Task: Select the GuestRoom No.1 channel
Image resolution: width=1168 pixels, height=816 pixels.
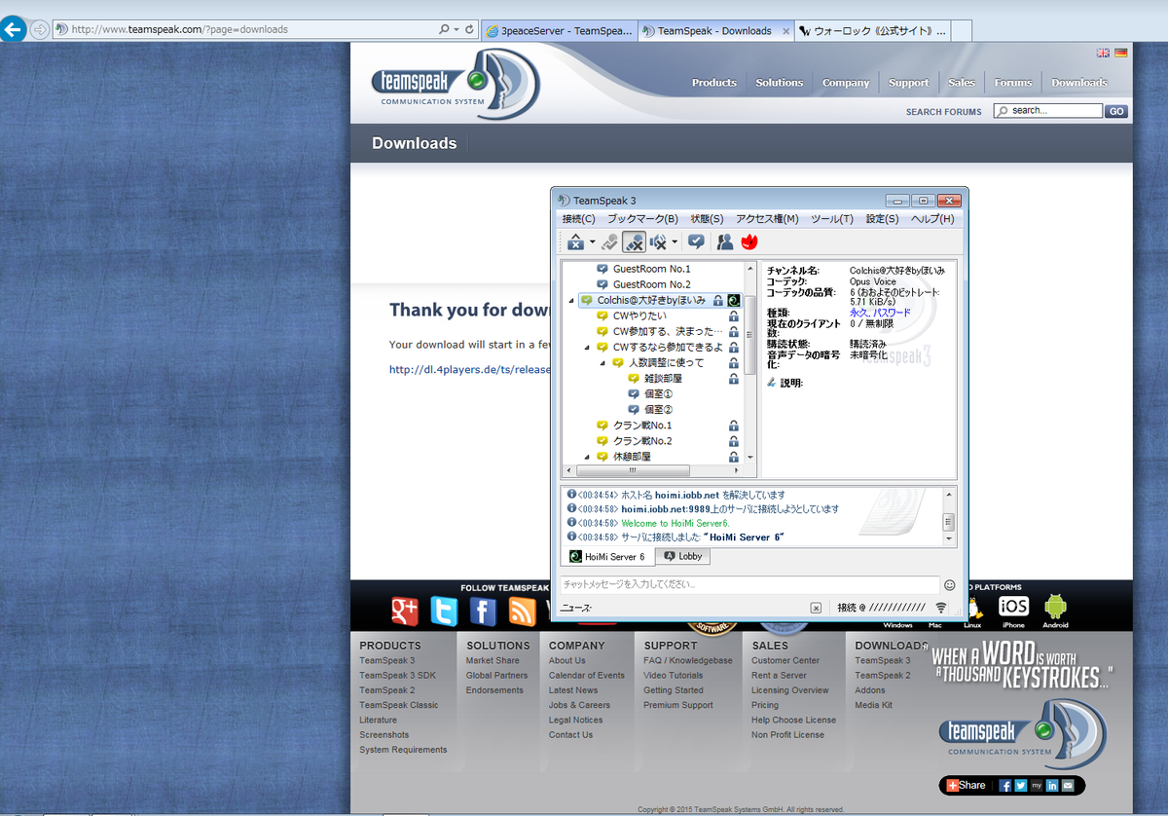Action: (651, 269)
